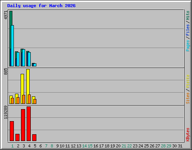Click the green day 15 label
The image size is (192, 150).
(90, 146)
